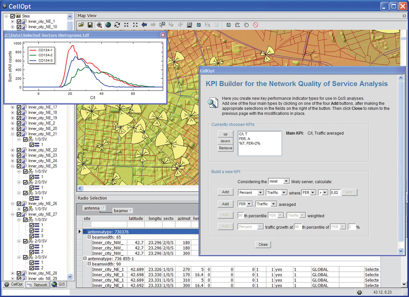This screenshot has height=297, width=409.
Task: Switch to the CellOpt bottom tab
Action: click(13, 285)
